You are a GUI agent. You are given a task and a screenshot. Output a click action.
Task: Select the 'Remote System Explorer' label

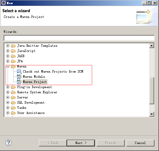(x=37, y=92)
